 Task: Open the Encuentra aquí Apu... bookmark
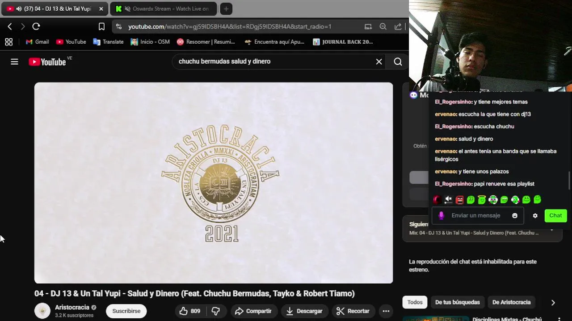tap(274, 42)
